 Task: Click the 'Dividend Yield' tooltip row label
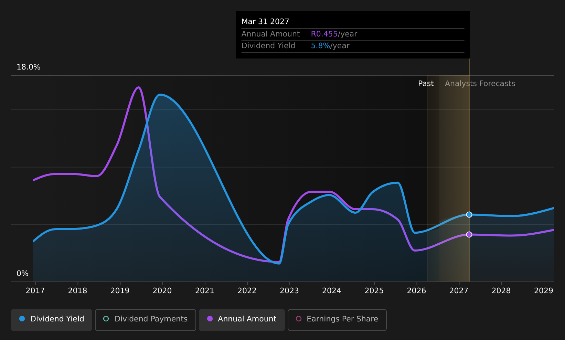pos(268,46)
